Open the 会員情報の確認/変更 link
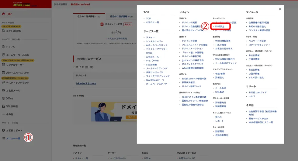This screenshot has width=298, height=161. coord(259,22)
